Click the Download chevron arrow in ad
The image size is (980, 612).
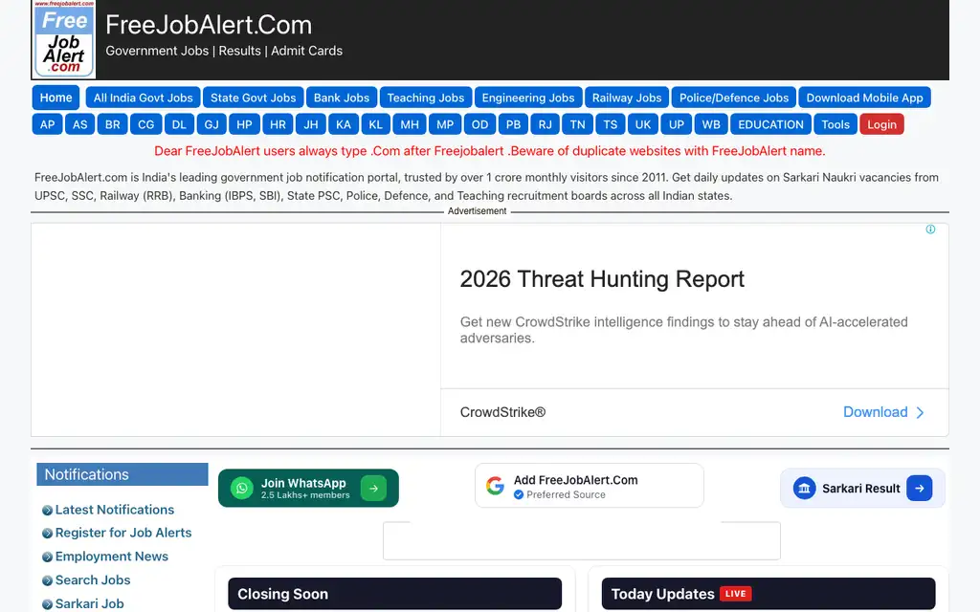(x=920, y=412)
